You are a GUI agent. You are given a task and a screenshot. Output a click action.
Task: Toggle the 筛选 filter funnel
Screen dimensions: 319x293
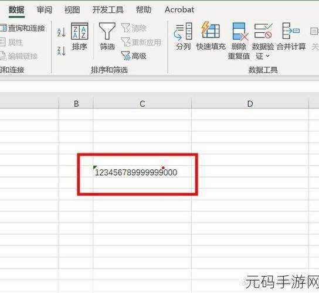(x=107, y=36)
